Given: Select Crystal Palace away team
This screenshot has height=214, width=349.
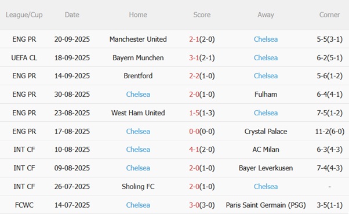Looking at the screenshot, I should coord(266,132).
